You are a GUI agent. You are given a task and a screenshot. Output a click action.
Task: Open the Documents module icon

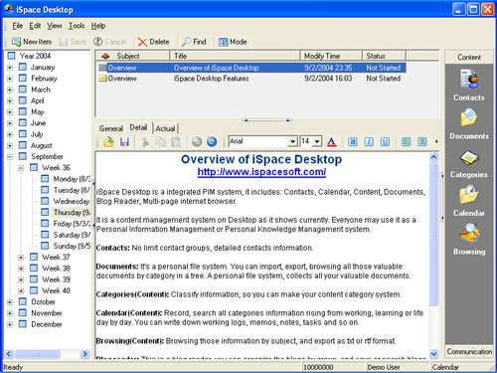click(469, 123)
